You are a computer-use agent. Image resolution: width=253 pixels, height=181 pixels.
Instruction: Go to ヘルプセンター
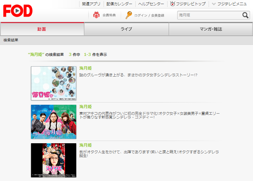point(151,4)
